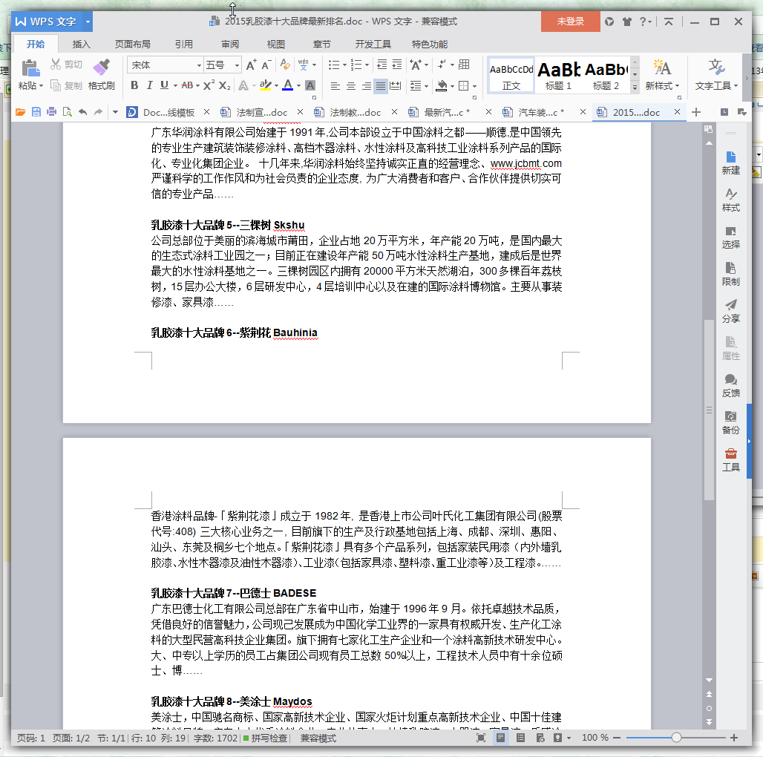This screenshot has width=763, height=757.
Task: Open the References (引用) ribbon tab
Action: coord(184,45)
